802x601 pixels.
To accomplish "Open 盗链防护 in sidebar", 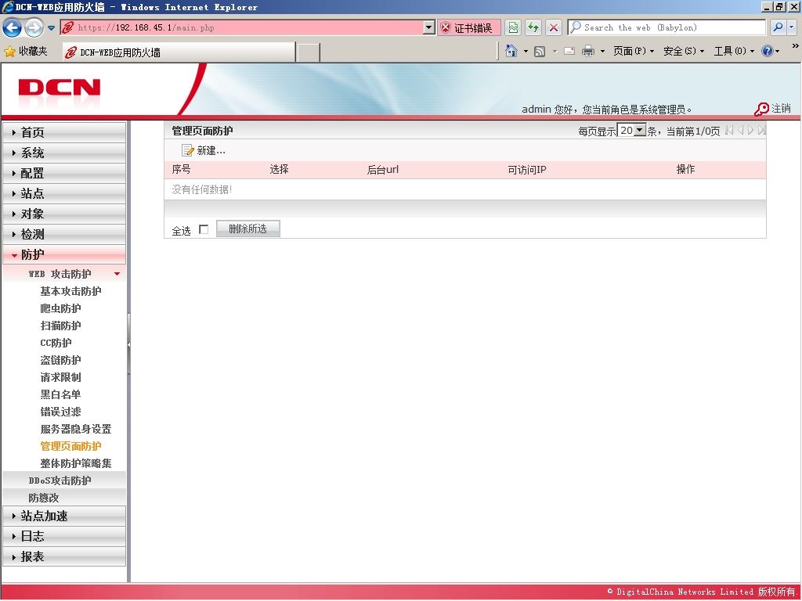I will [60, 360].
